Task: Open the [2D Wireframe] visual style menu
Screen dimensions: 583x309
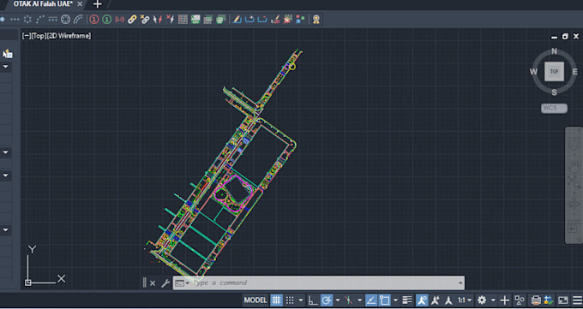Action: coord(69,36)
